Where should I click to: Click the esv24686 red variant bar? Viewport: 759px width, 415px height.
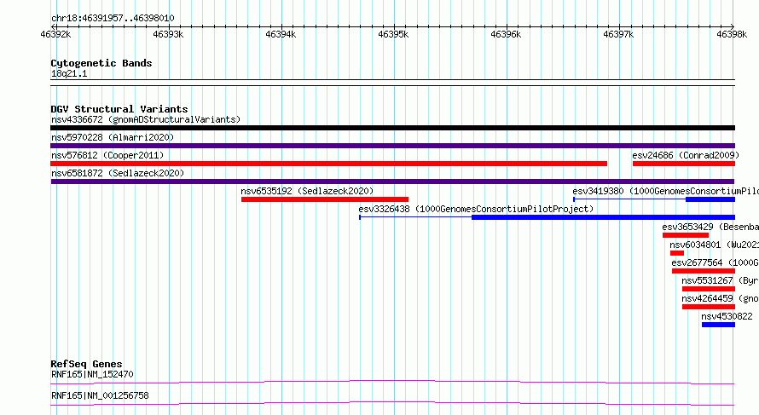683,164
